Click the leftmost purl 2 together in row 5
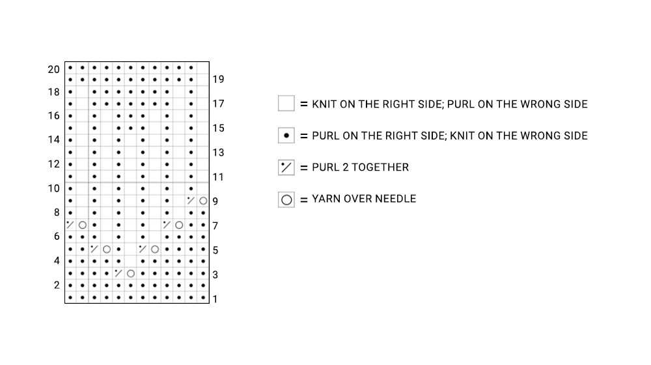Screen dimensions: 651x365 pos(94,249)
